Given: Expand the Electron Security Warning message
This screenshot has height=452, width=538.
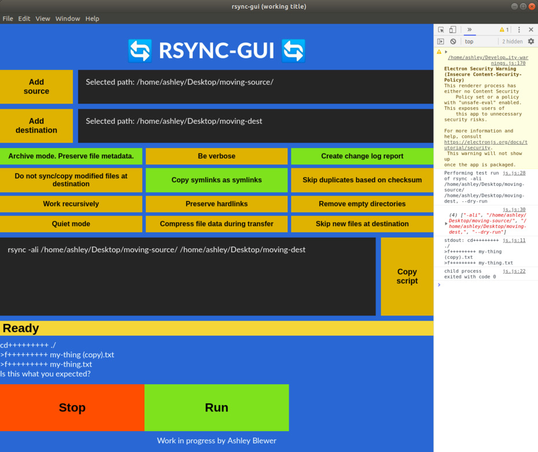Looking at the screenshot, I should pyautogui.click(x=446, y=52).
